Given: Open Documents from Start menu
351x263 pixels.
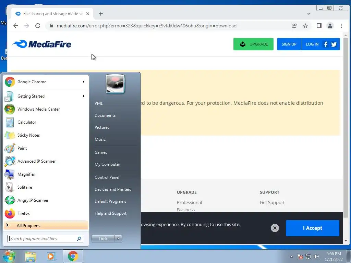Looking at the screenshot, I should (x=105, y=115).
